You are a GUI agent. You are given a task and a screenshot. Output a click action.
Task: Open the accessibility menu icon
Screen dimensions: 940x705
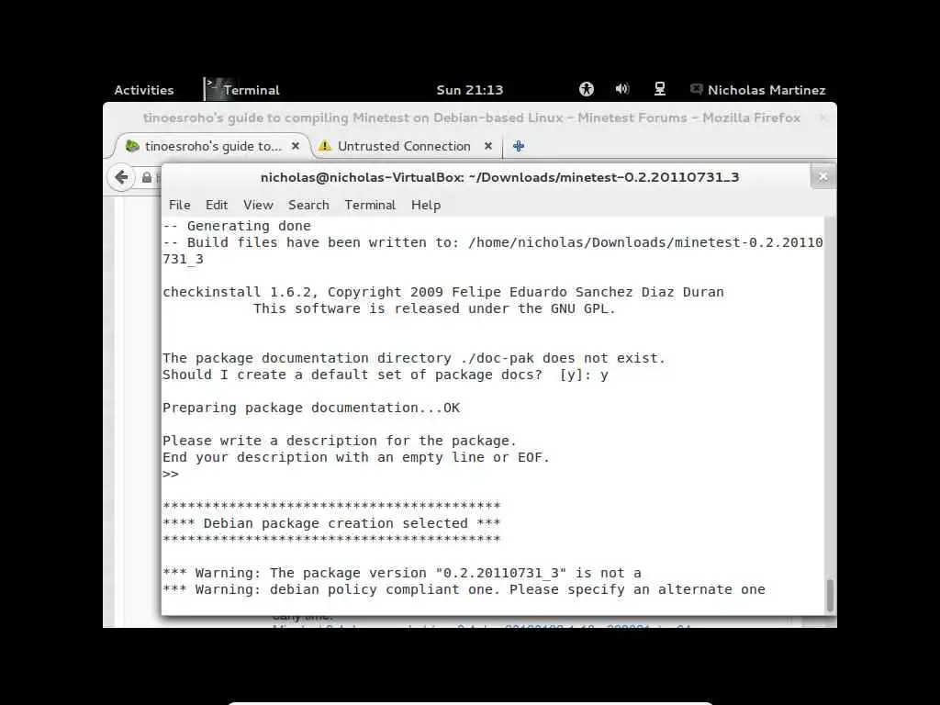(x=587, y=89)
